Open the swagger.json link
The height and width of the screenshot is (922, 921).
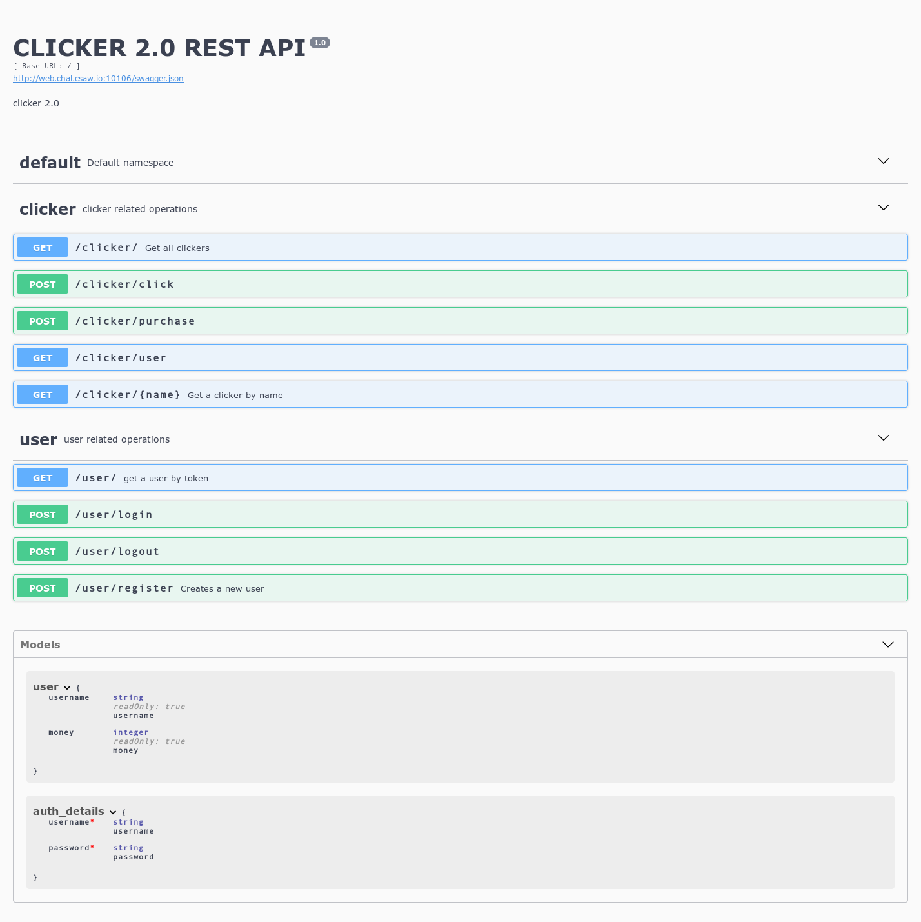(98, 78)
